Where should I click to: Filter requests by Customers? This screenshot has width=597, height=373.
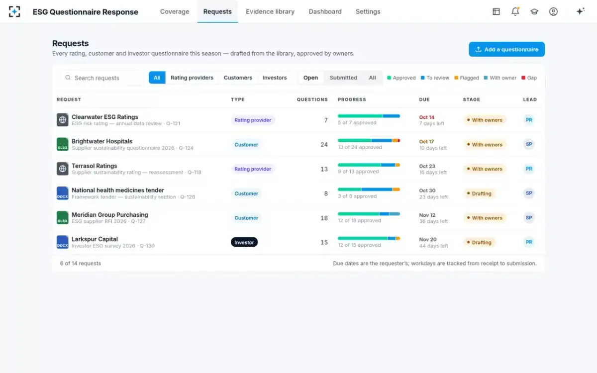coord(238,78)
